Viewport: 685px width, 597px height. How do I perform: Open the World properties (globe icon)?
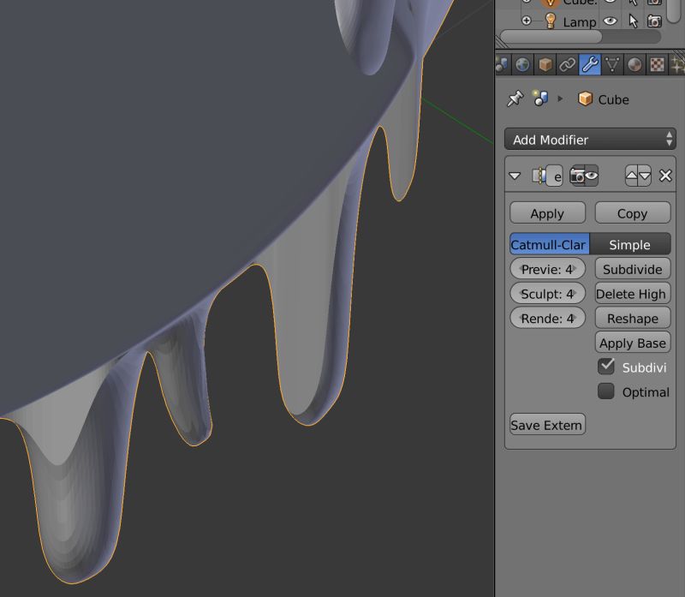coord(522,64)
